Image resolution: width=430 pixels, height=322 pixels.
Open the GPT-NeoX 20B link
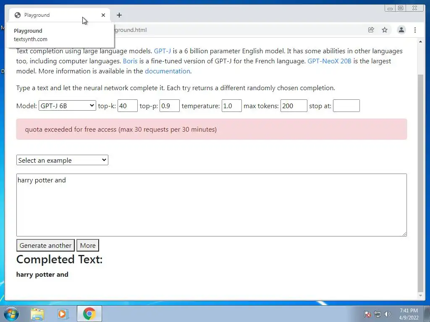[x=329, y=61]
